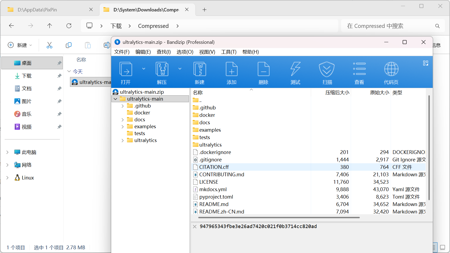The image size is (450, 253).
Task: Click the Delete (删除) toolbar icon
Action: (263, 70)
